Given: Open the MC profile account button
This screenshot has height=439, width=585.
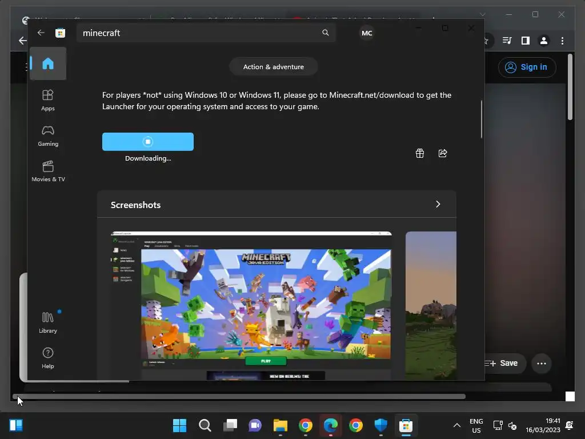Looking at the screenshot, I should [x=367, y=33].
